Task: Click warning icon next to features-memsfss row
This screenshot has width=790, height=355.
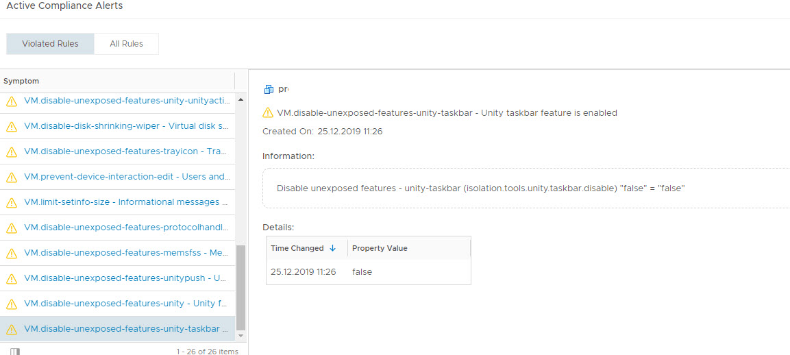Action: point(11,254)
